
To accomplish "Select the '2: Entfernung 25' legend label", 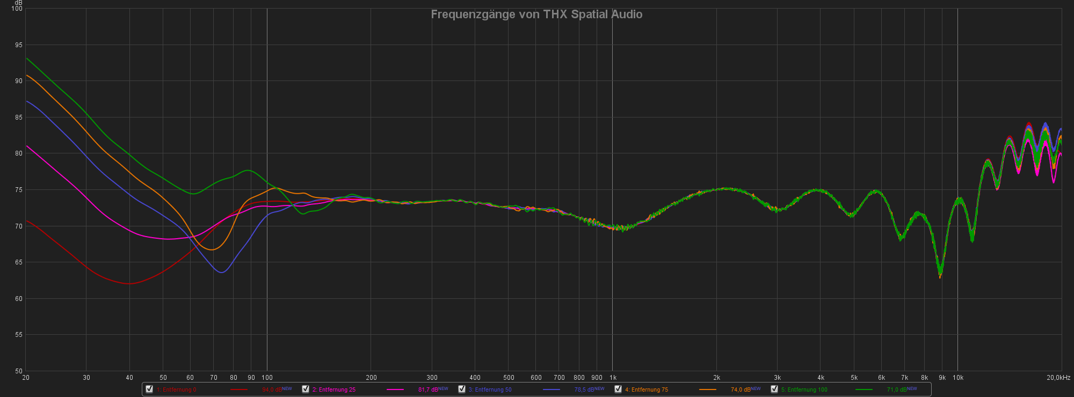I will pos(334,389).
